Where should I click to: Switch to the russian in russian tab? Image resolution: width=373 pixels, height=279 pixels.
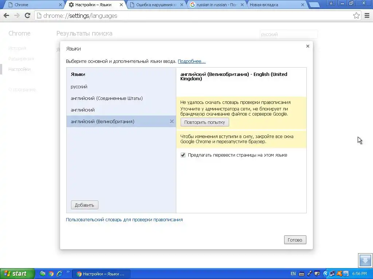216,5
